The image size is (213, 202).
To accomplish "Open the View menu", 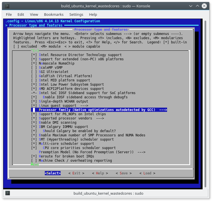I will [34, 14].
